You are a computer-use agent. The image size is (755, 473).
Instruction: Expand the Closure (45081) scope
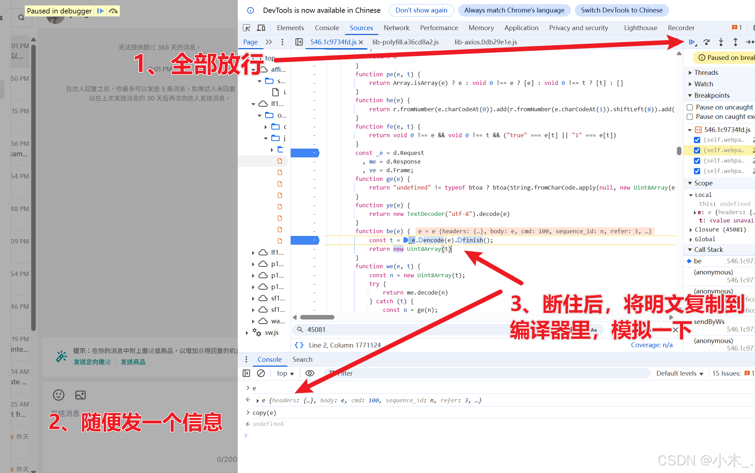pyautogui.click(x=720, y=229)
